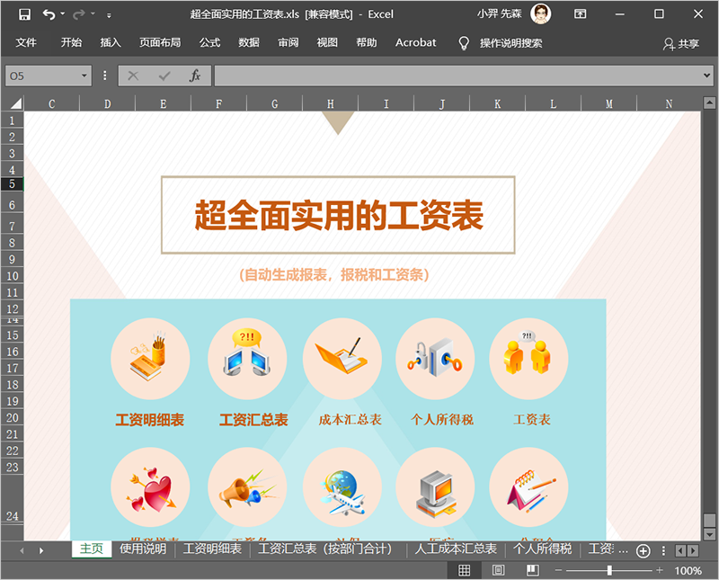719x580 pixels.
Task: Switch to Normal view
Action: point(464,570)
